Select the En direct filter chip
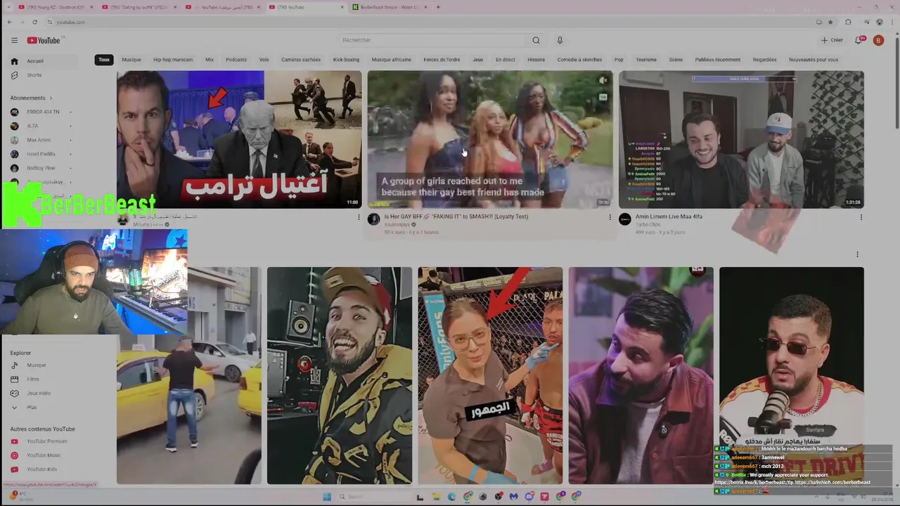The width and height of the screenshot is (900, 506). [505, 60]
